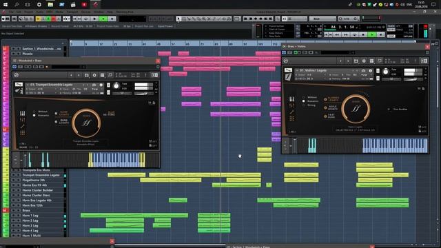The height and width of the screenshot is (248, 441).
Task: Toggle Slurred Legato in Violins instrument
Action: tap(331, 99)
